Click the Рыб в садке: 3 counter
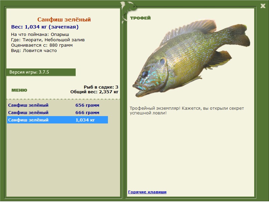Viewport: 269px width, 206px height. tap(101, 87)
